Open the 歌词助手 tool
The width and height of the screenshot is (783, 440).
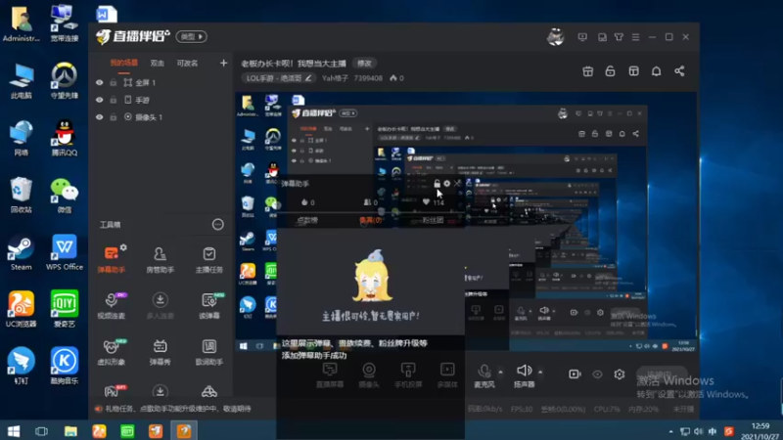click(208, 352)
